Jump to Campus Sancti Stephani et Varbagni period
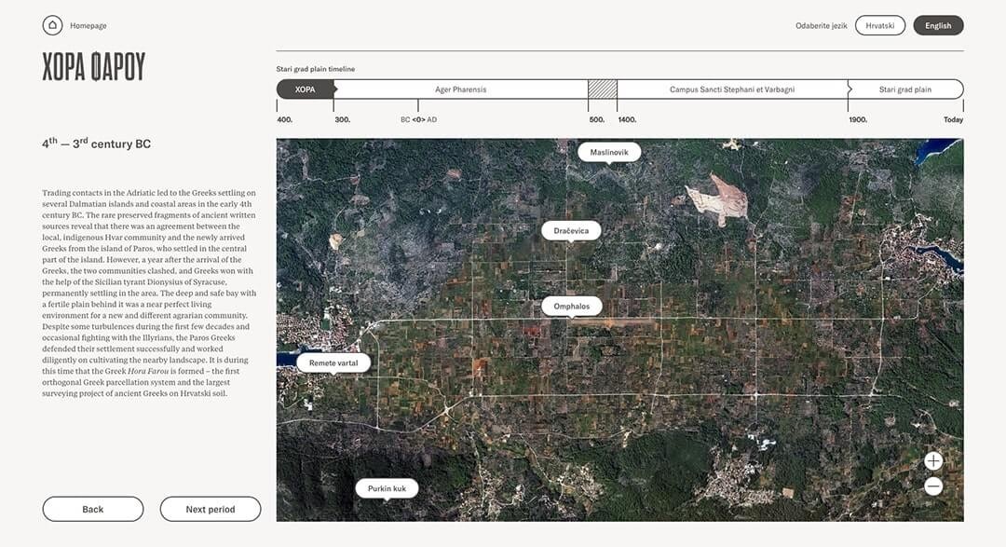Viewport: 1006px width, 547px height. [731, 89]
